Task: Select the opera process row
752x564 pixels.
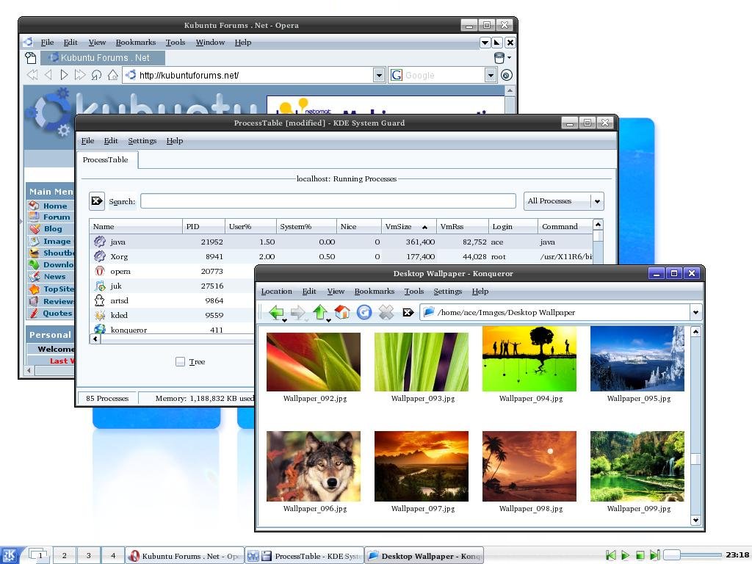Action: click(x=172, y=272)
